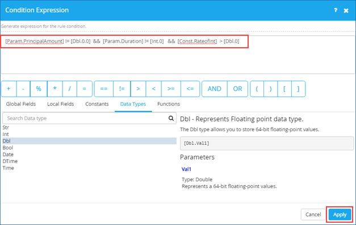Insert the AND logical operator
The width and height of the screenshot is (356, 225).
coord(214,89)
